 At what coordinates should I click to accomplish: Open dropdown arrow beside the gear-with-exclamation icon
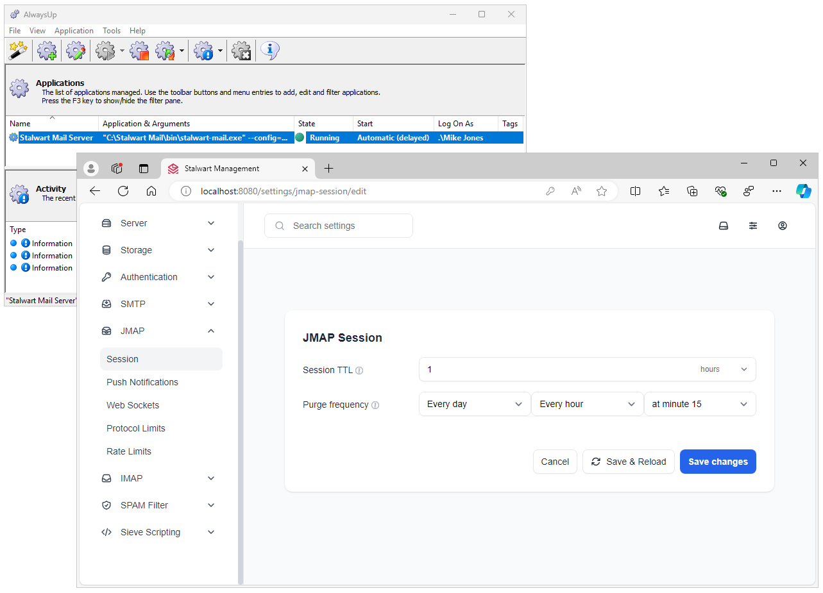coord(220,50)
